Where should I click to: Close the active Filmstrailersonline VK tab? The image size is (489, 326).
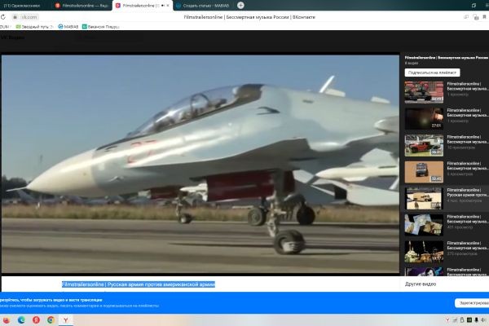168,6
